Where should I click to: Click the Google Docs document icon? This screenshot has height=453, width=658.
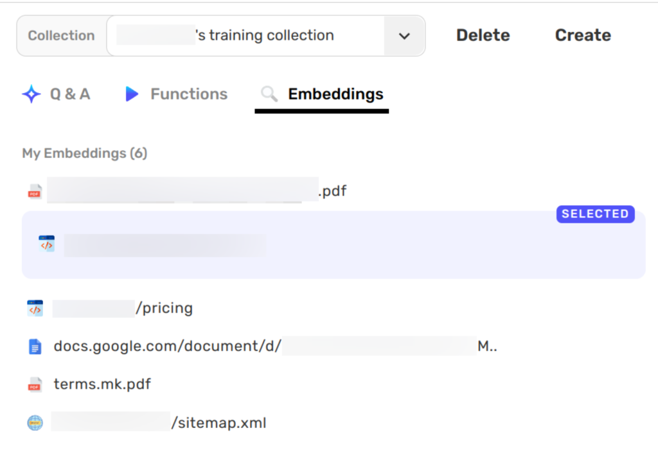coord(35,347)
